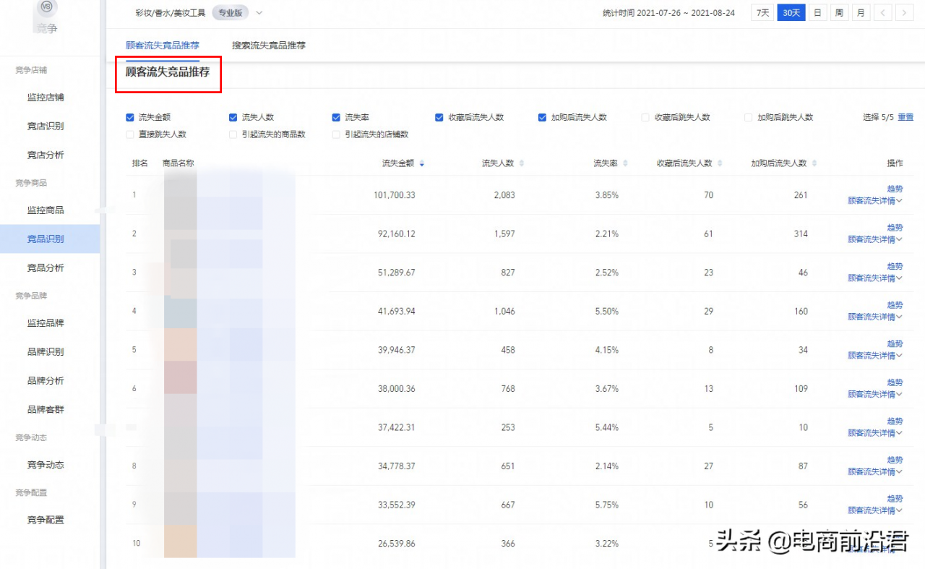Open 监控品牌 in sidebar

point(46,322)
